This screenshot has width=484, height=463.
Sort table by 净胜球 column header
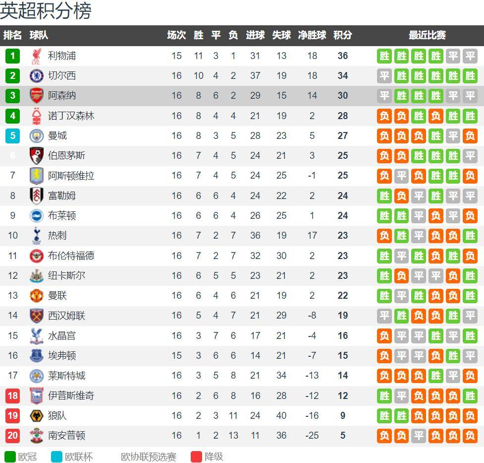click(x=312, y=35)
